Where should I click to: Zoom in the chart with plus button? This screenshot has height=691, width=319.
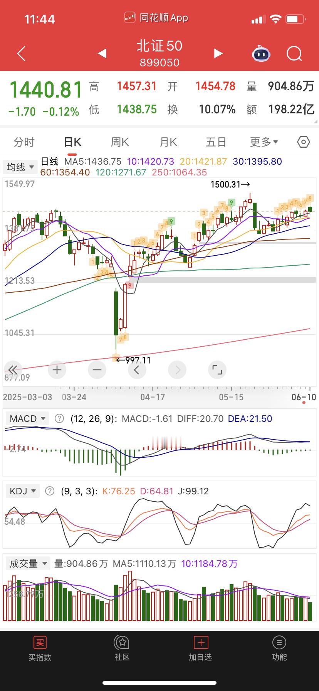(x=57, y=370)
